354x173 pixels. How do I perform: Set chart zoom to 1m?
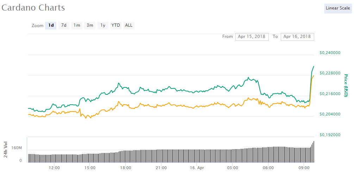pos(77,25)
